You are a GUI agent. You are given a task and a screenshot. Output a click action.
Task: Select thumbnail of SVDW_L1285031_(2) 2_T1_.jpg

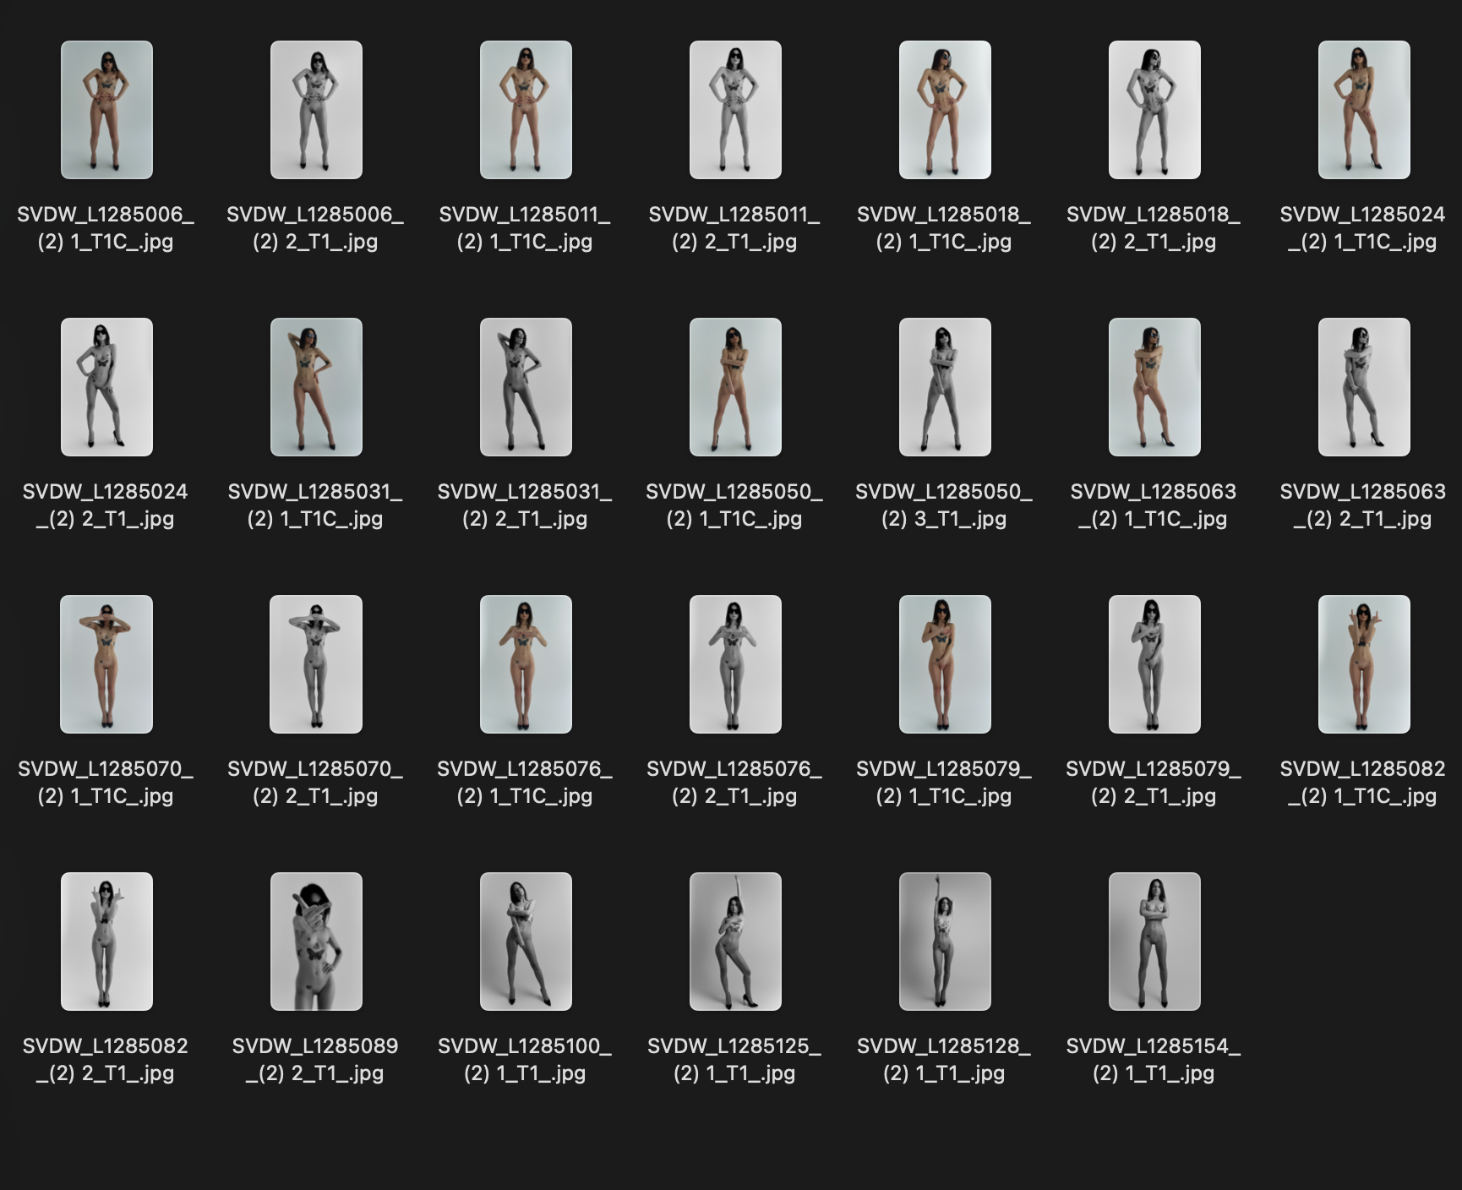coord(526,387)
